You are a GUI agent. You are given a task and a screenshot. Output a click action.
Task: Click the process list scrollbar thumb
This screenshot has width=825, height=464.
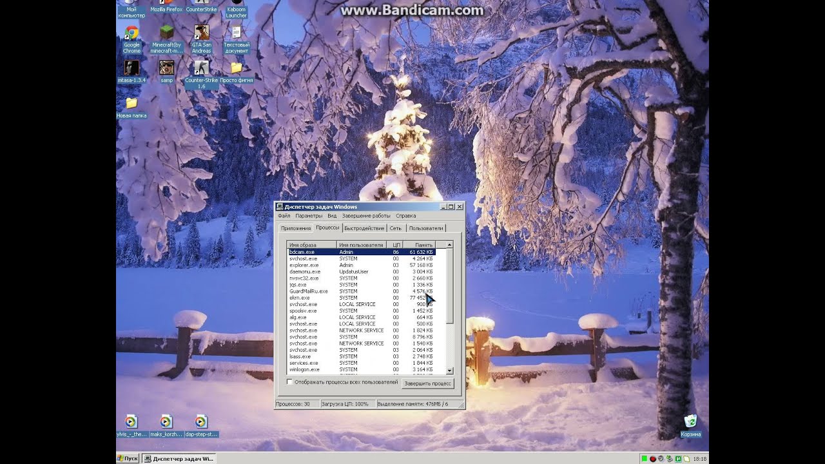[x=450, y=286]
